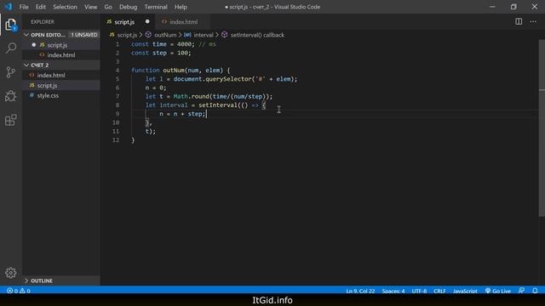Start Go Live server
Viewport: 545px width, 306px height.
(498, 291)
